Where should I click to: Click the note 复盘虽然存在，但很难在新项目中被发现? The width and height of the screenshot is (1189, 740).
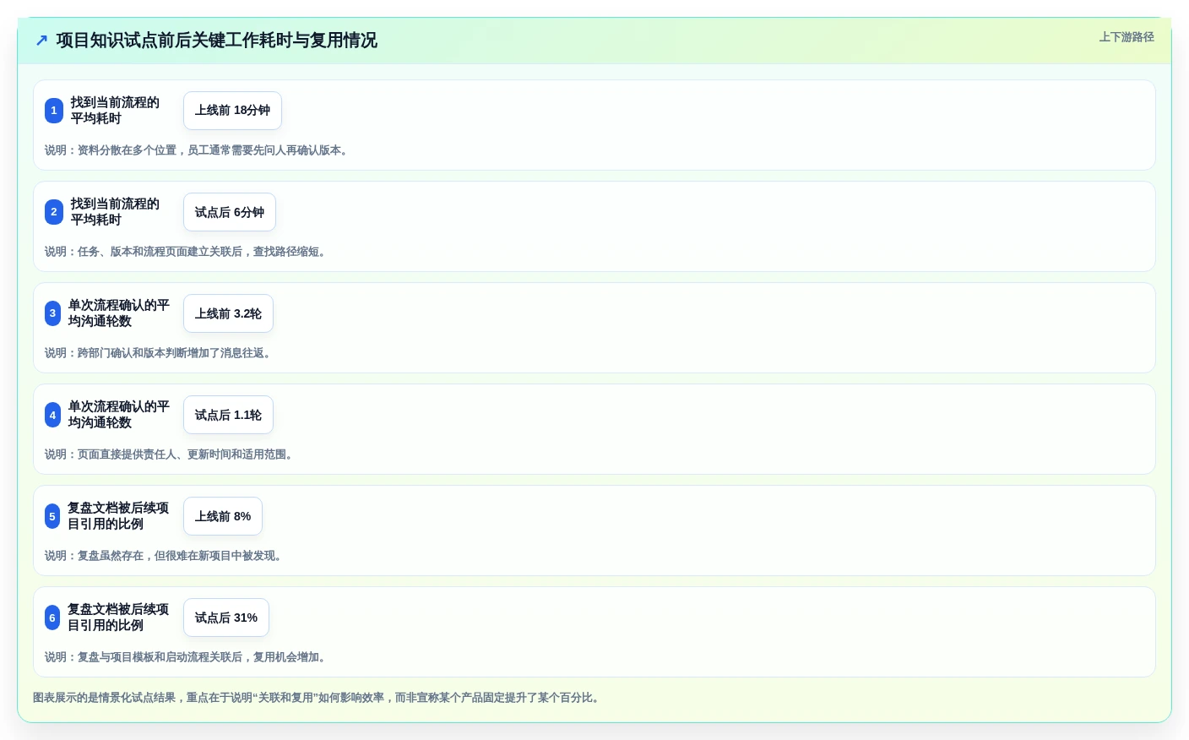click(x=165, y=556)
